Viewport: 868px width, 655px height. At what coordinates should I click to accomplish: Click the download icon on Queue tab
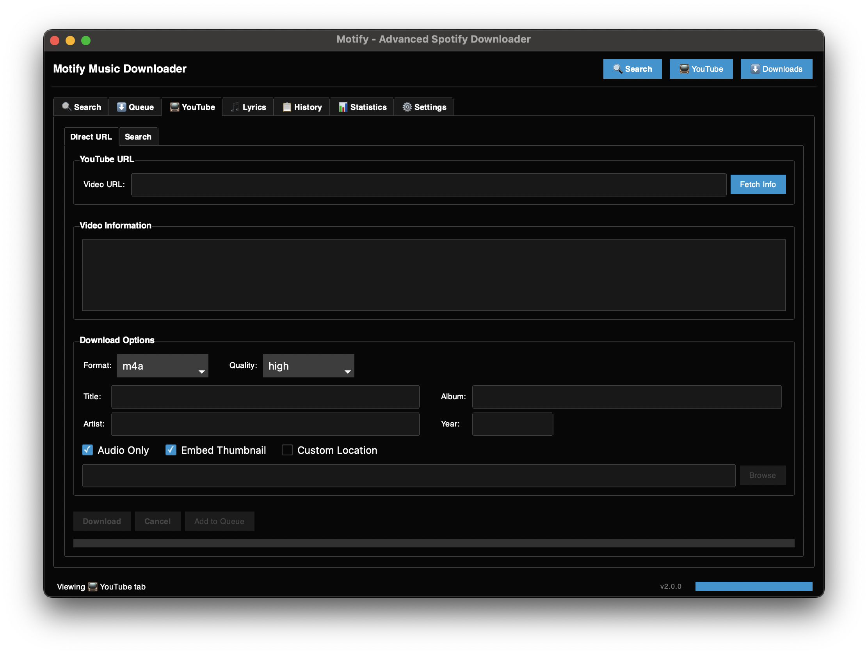pyautogui.click(x=121, y=107)
